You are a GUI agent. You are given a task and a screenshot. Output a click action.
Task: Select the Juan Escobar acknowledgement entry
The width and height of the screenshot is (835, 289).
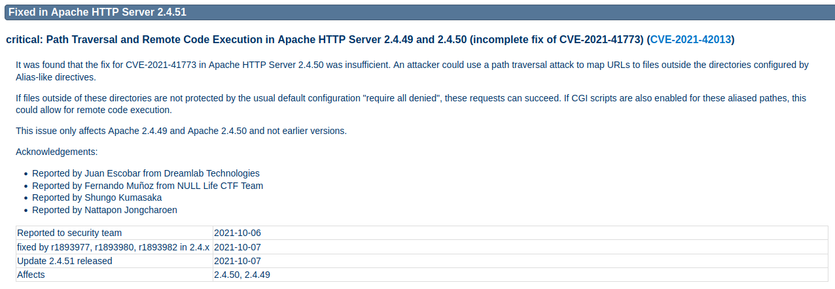[146, 173]
